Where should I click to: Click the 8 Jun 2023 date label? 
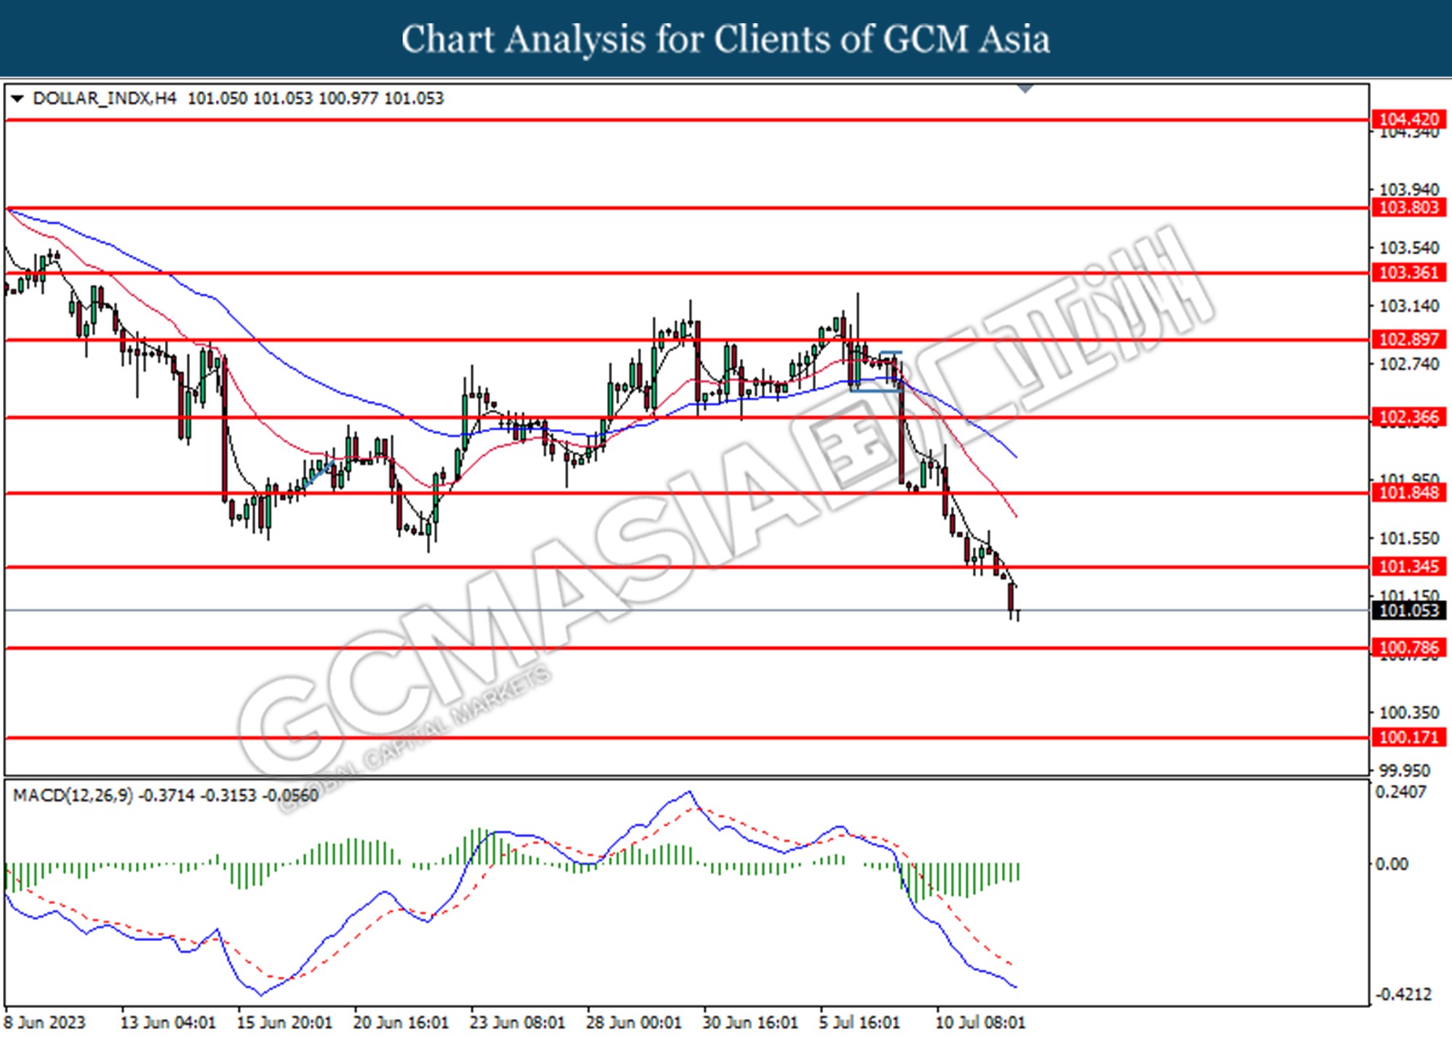(45, 1023)
